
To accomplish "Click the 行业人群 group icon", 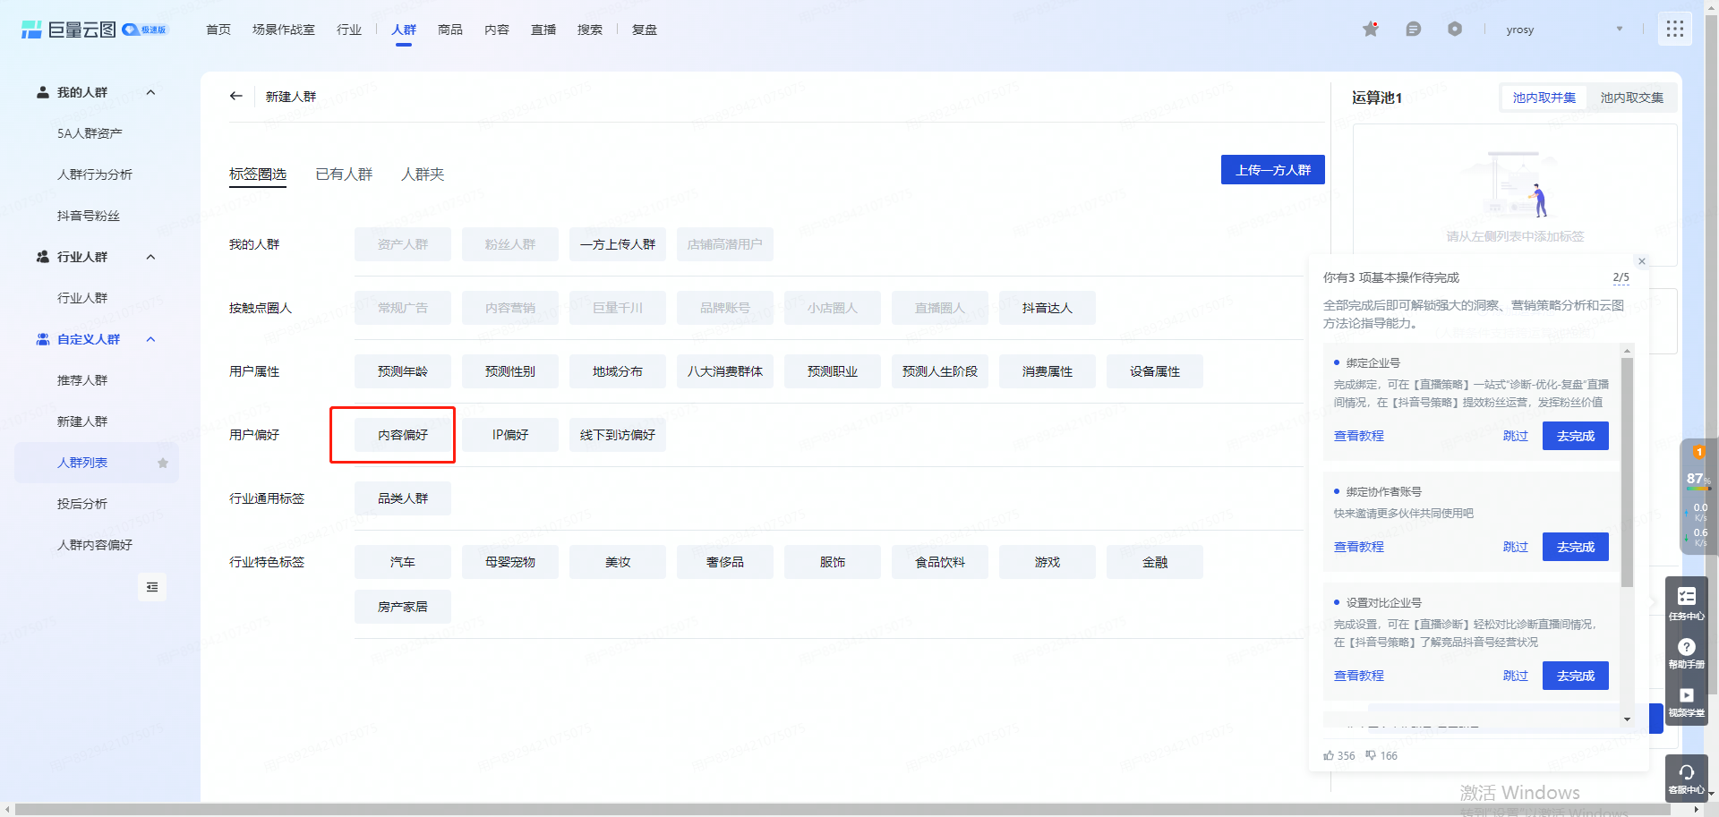I will [42, 257].
